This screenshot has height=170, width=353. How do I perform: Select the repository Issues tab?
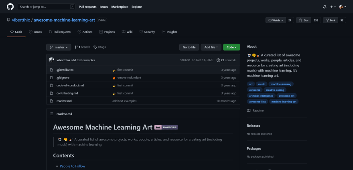pyautogui.click(x=35, y=32)
